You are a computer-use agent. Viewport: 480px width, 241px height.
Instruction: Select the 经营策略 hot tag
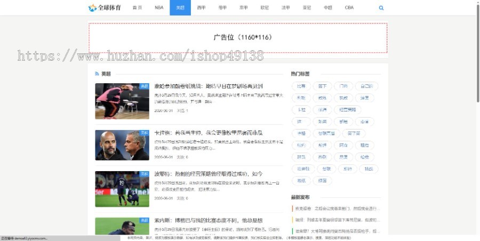point(347,110)
